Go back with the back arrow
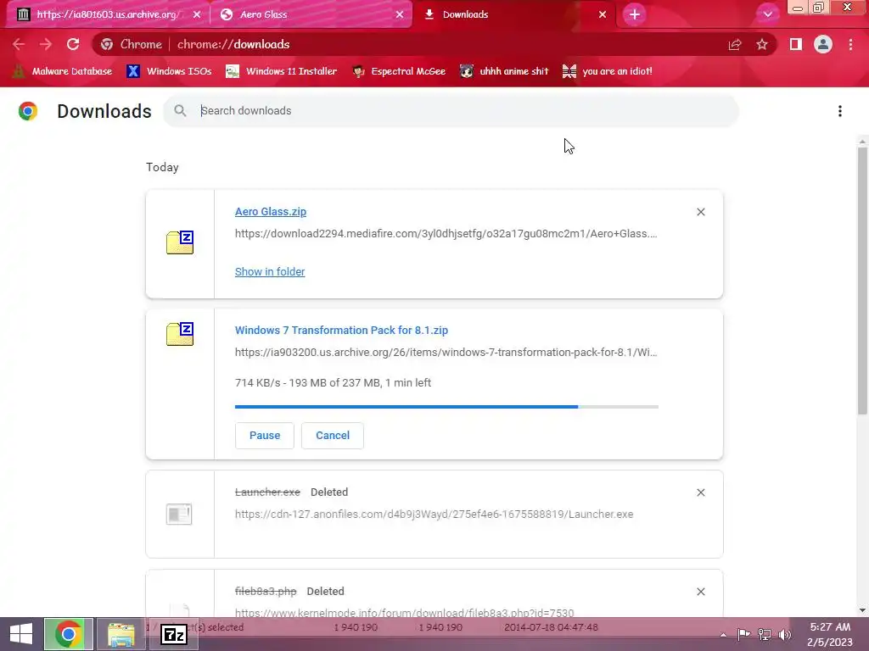This screenshot has width=869, height=651. (19, 44)
